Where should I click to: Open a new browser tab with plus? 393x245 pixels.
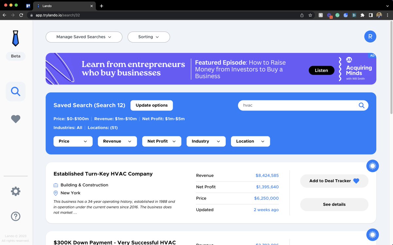[x=102, y=6]
